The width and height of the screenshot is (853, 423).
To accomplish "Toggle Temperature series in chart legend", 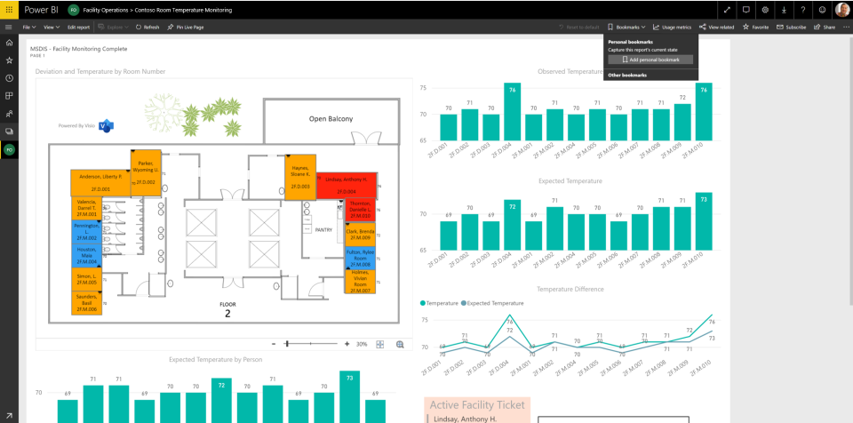I will tap(439, 303).
